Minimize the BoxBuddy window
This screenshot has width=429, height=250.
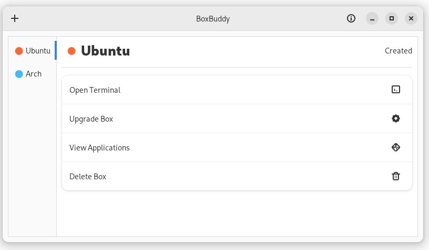coord(372,18)
